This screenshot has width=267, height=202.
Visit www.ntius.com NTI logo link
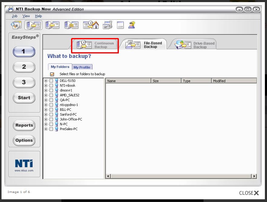point(24,165)
